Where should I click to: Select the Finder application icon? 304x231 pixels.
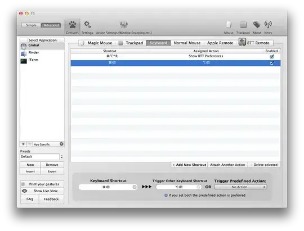click(24, 53)
